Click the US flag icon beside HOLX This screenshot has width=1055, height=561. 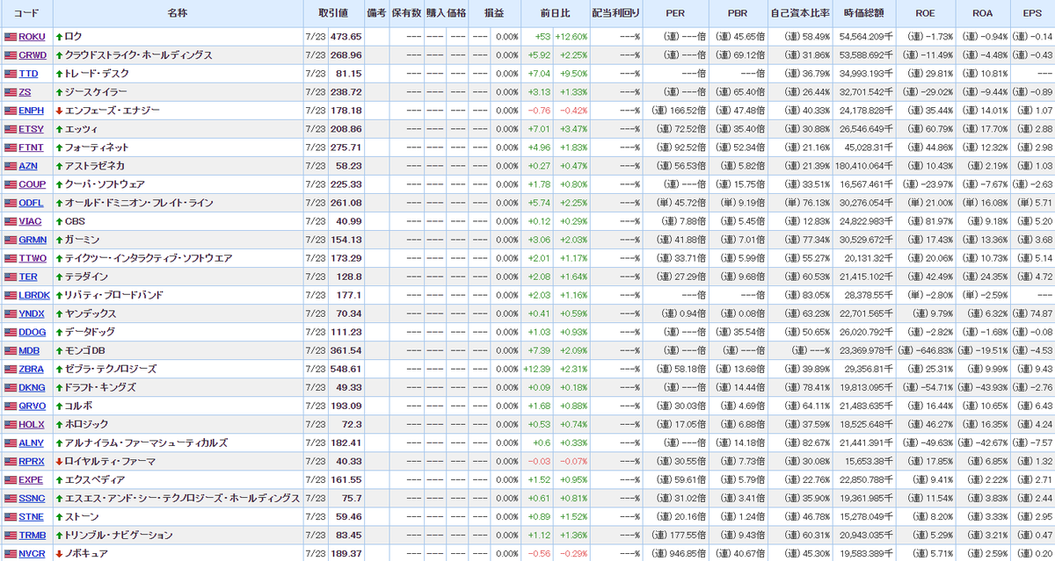[11, 424]
